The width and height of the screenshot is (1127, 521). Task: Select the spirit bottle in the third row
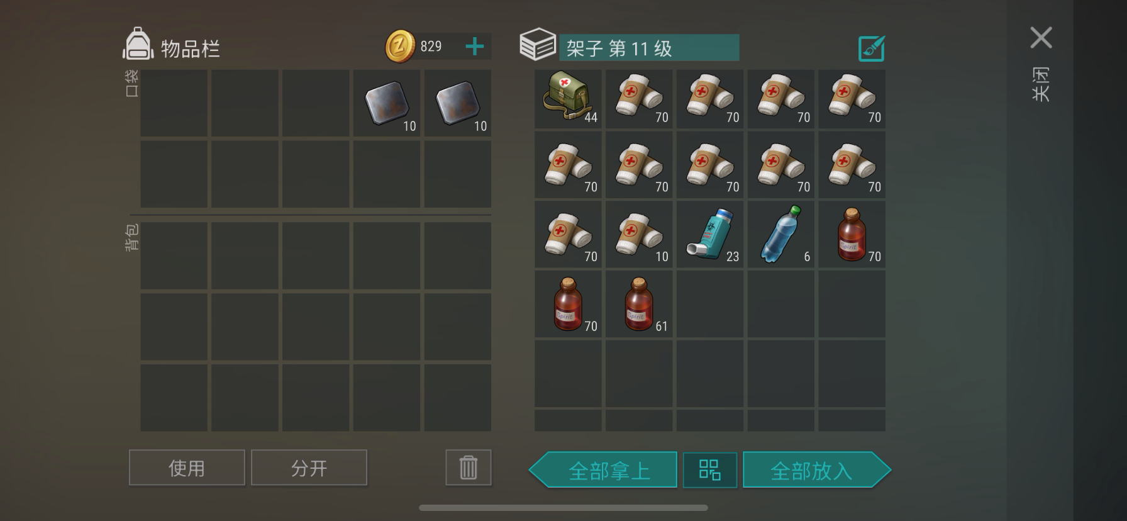tap(852, 235)
